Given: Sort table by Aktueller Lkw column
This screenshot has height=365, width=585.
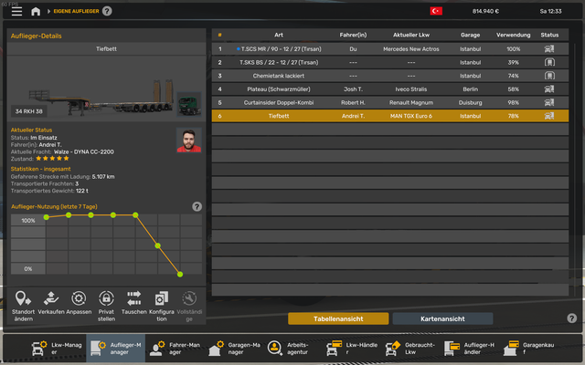Looking at the screenshot, I should pyautogui.click(x=411, y=35).
